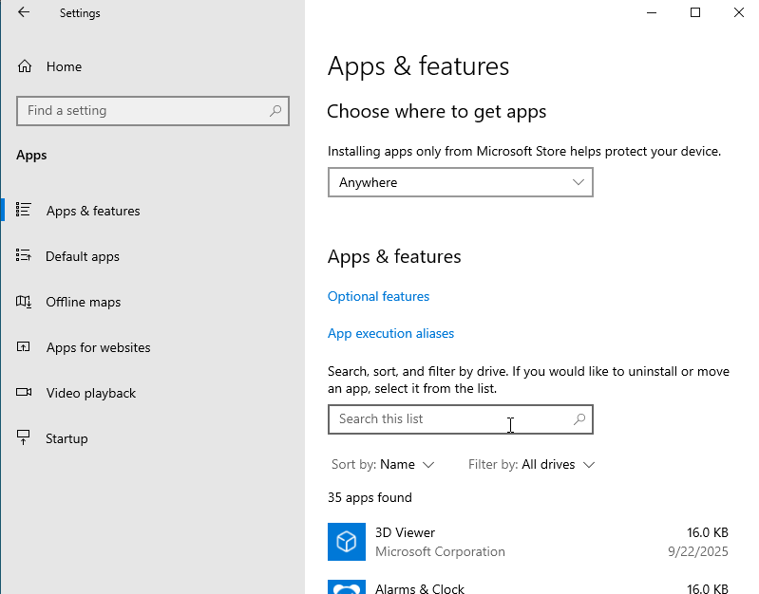The width and height of the screenshot is (759, 594).
Task: Click the Apps & features list icon
Action: pos(25,211)
